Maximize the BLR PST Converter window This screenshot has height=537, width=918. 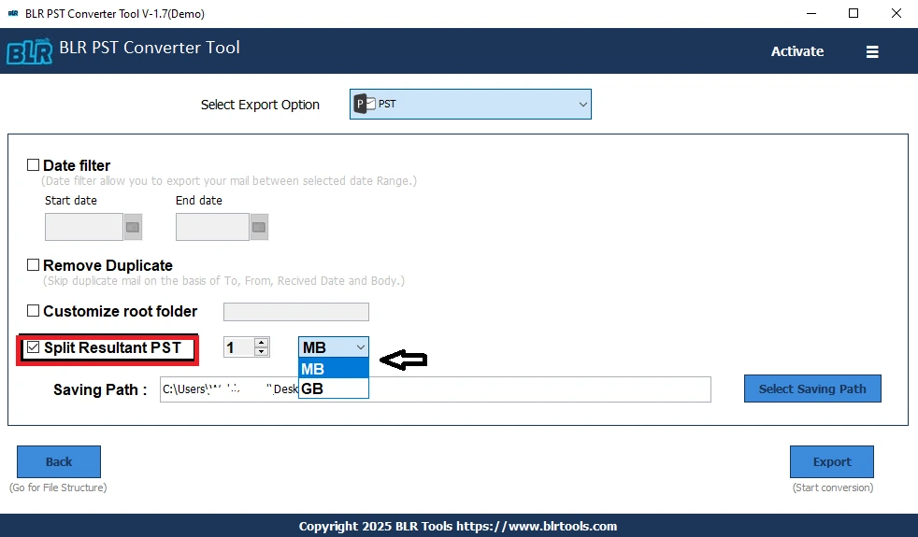(853, 13)
